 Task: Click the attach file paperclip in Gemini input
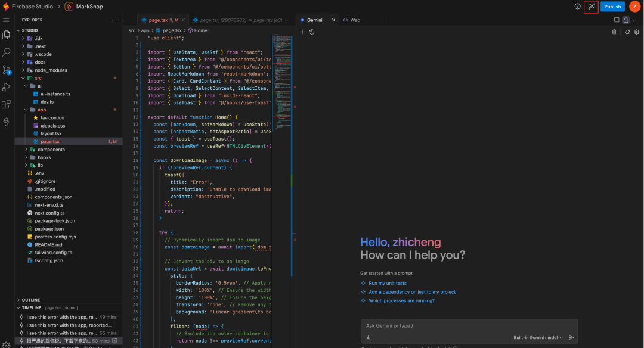(368, 337)
